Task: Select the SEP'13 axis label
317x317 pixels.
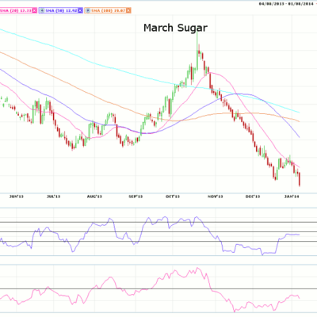Action: pyautogui.click(x=136, y=197)
